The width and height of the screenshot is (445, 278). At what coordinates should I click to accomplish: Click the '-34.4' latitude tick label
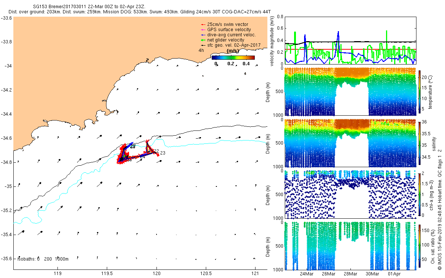coord(6,114)
